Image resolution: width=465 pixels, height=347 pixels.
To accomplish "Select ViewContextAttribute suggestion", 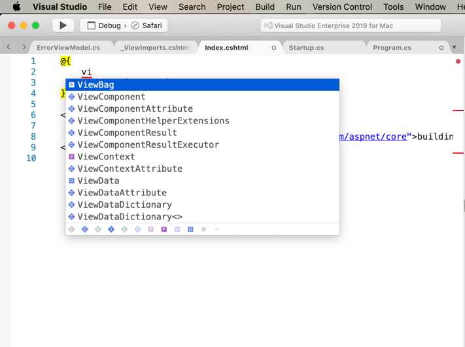I will point(202,169).
